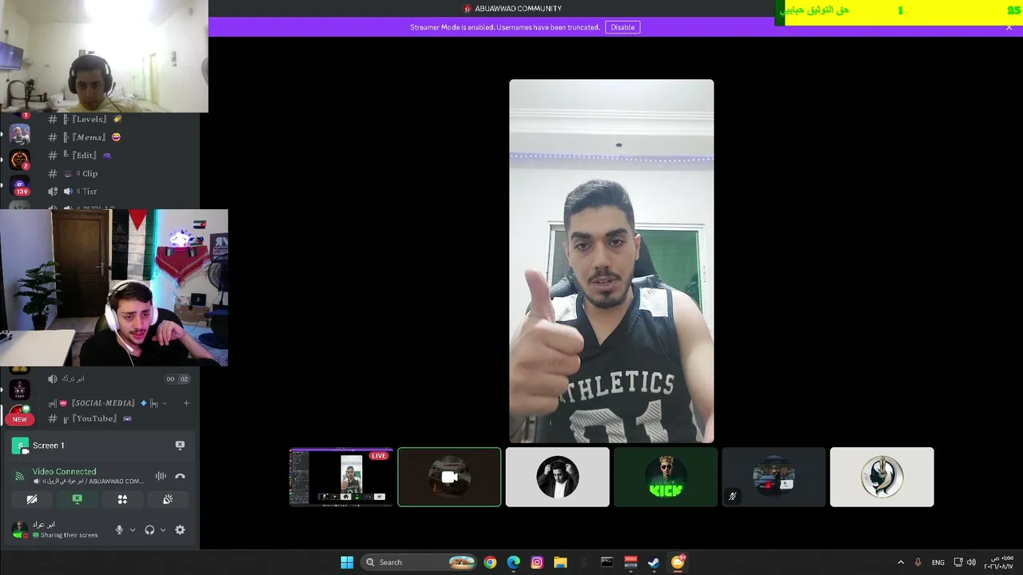This screenshot has width=1023, height=575.
Task: Focus the main video of thumbs-up man
Action: point(611,261)
